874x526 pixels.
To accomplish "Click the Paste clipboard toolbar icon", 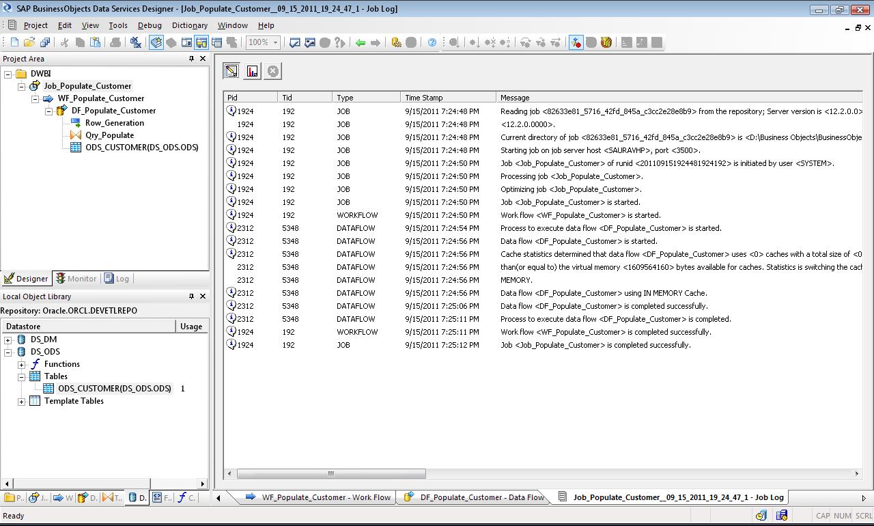I will tap(96, 42).
